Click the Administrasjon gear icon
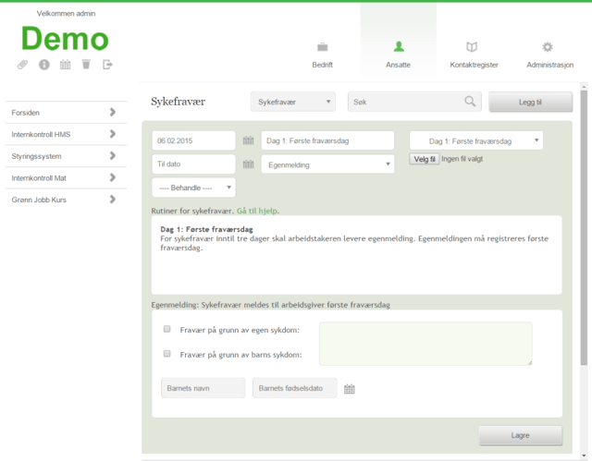The height and width of the screenshot is (461, 592). (x=548, y=47)
